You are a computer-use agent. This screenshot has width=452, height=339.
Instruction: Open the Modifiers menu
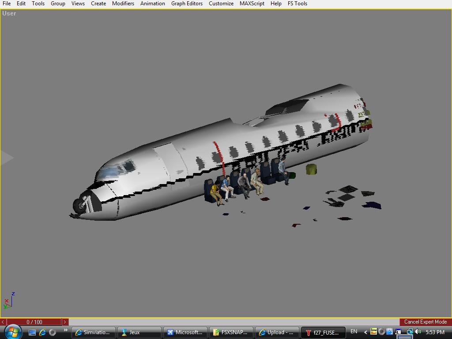point(123,4)
